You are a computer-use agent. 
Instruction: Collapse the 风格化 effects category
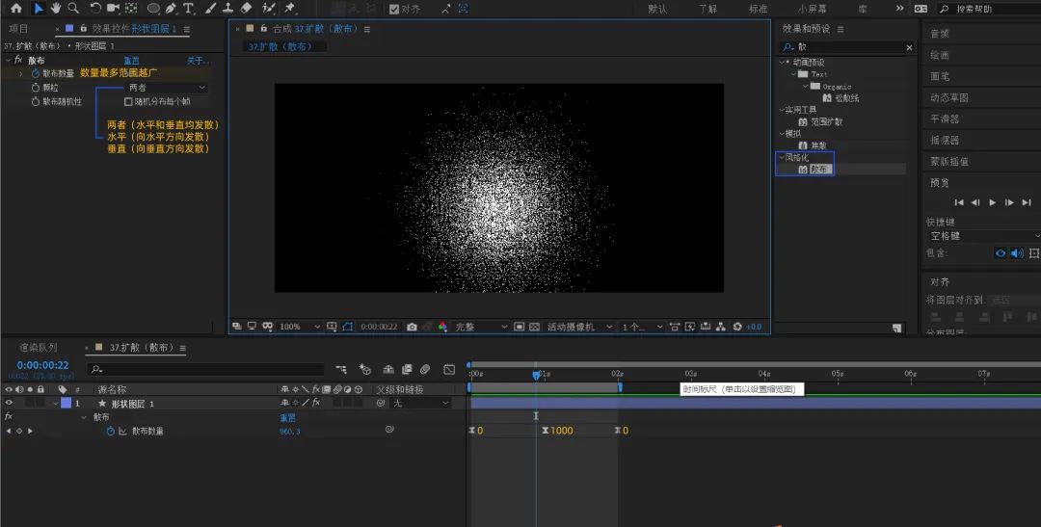point(782,157)
